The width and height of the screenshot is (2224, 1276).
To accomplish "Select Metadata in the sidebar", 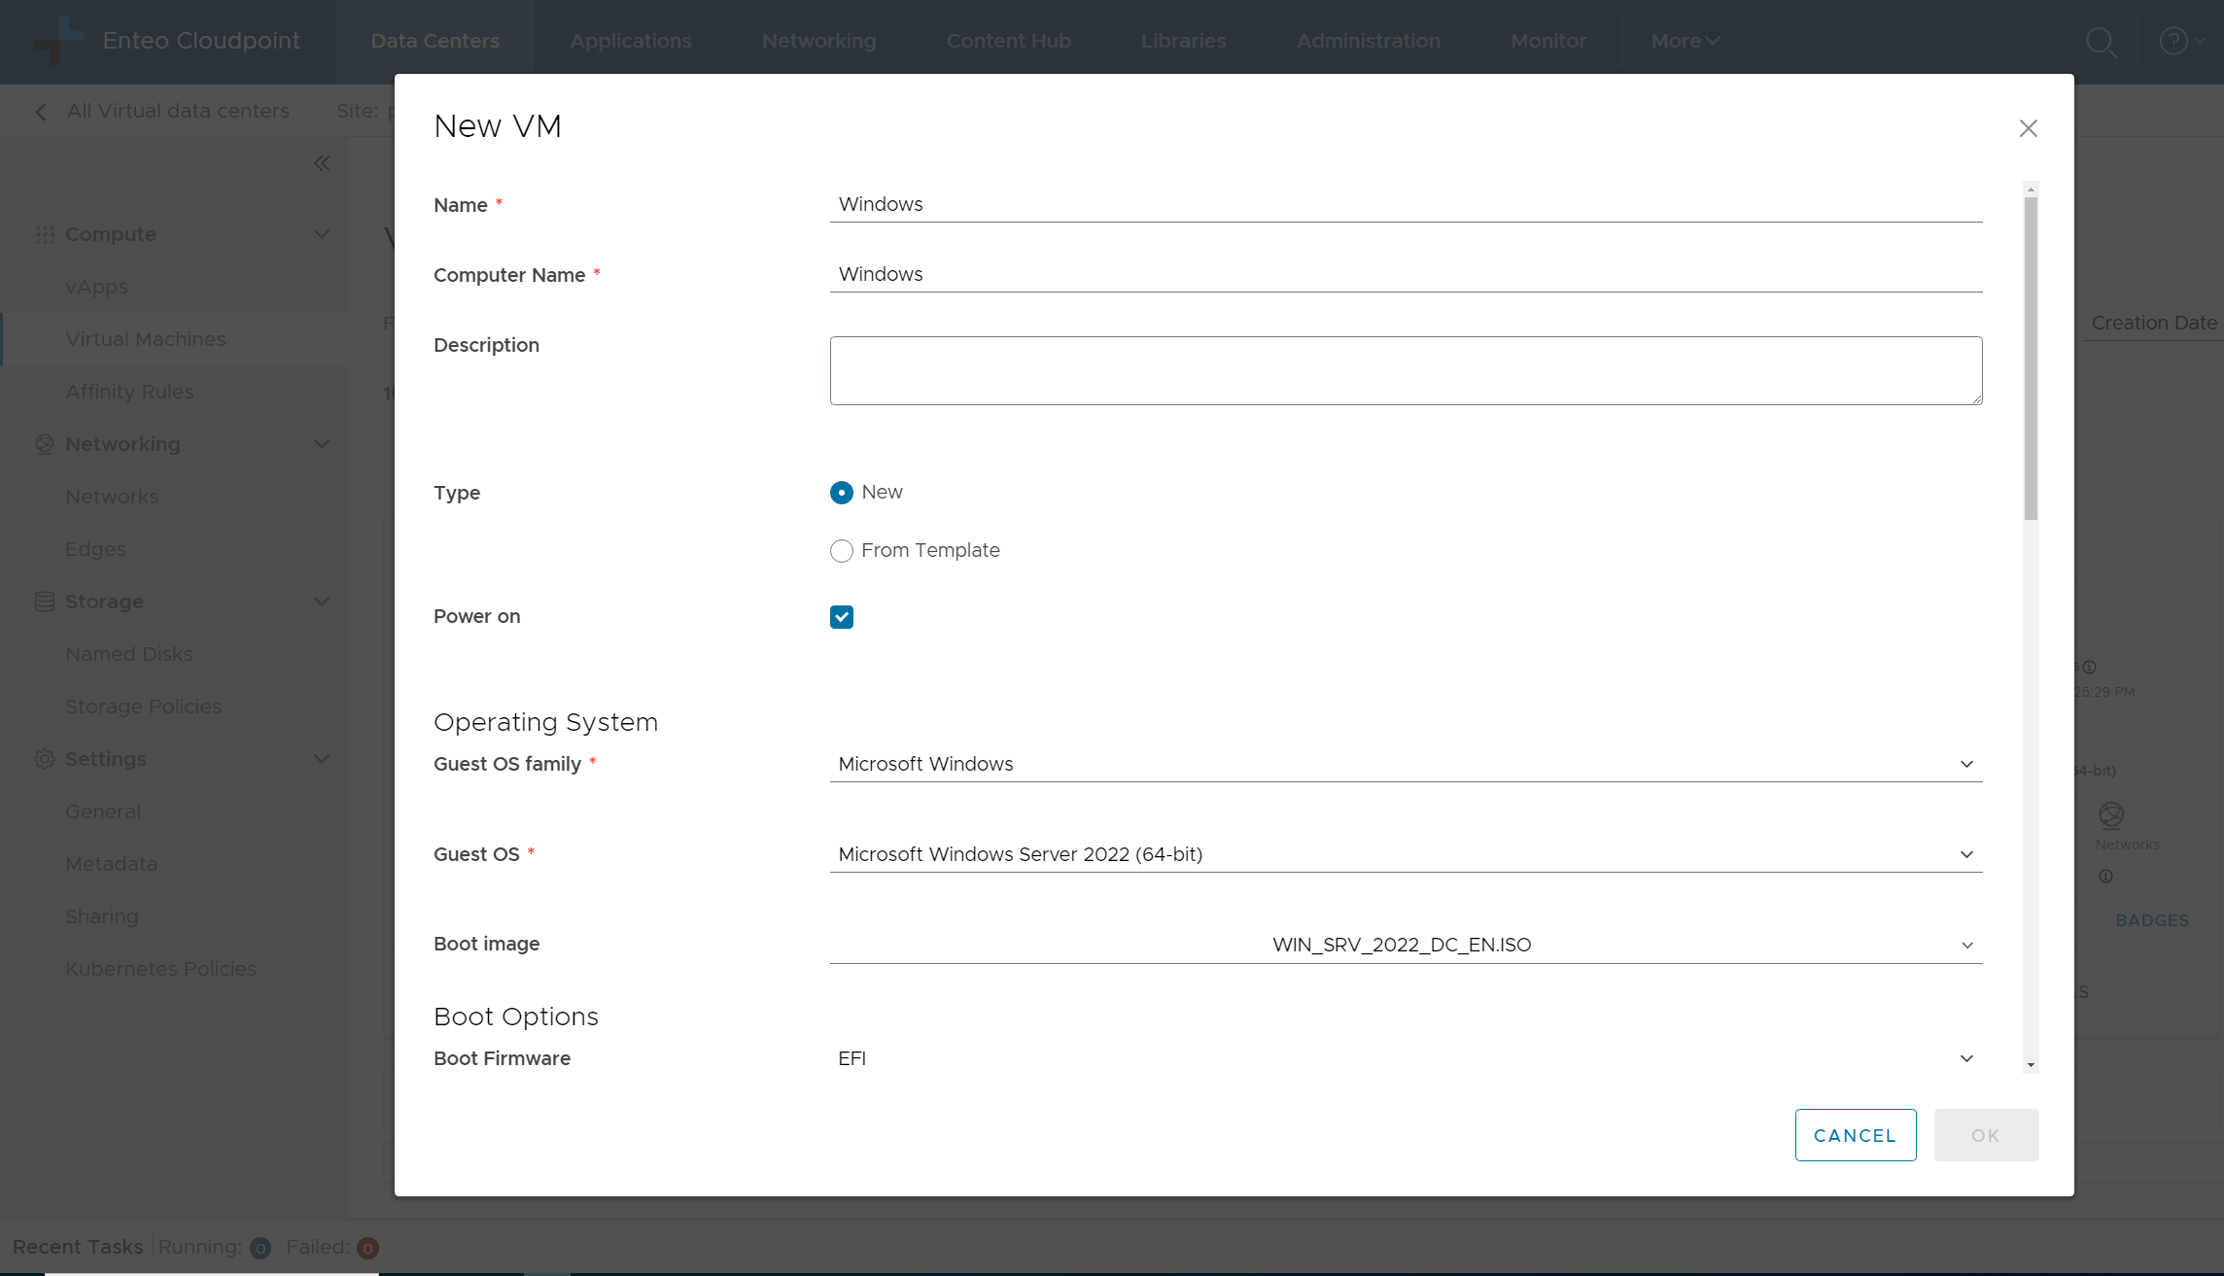I will click(111, 864).
